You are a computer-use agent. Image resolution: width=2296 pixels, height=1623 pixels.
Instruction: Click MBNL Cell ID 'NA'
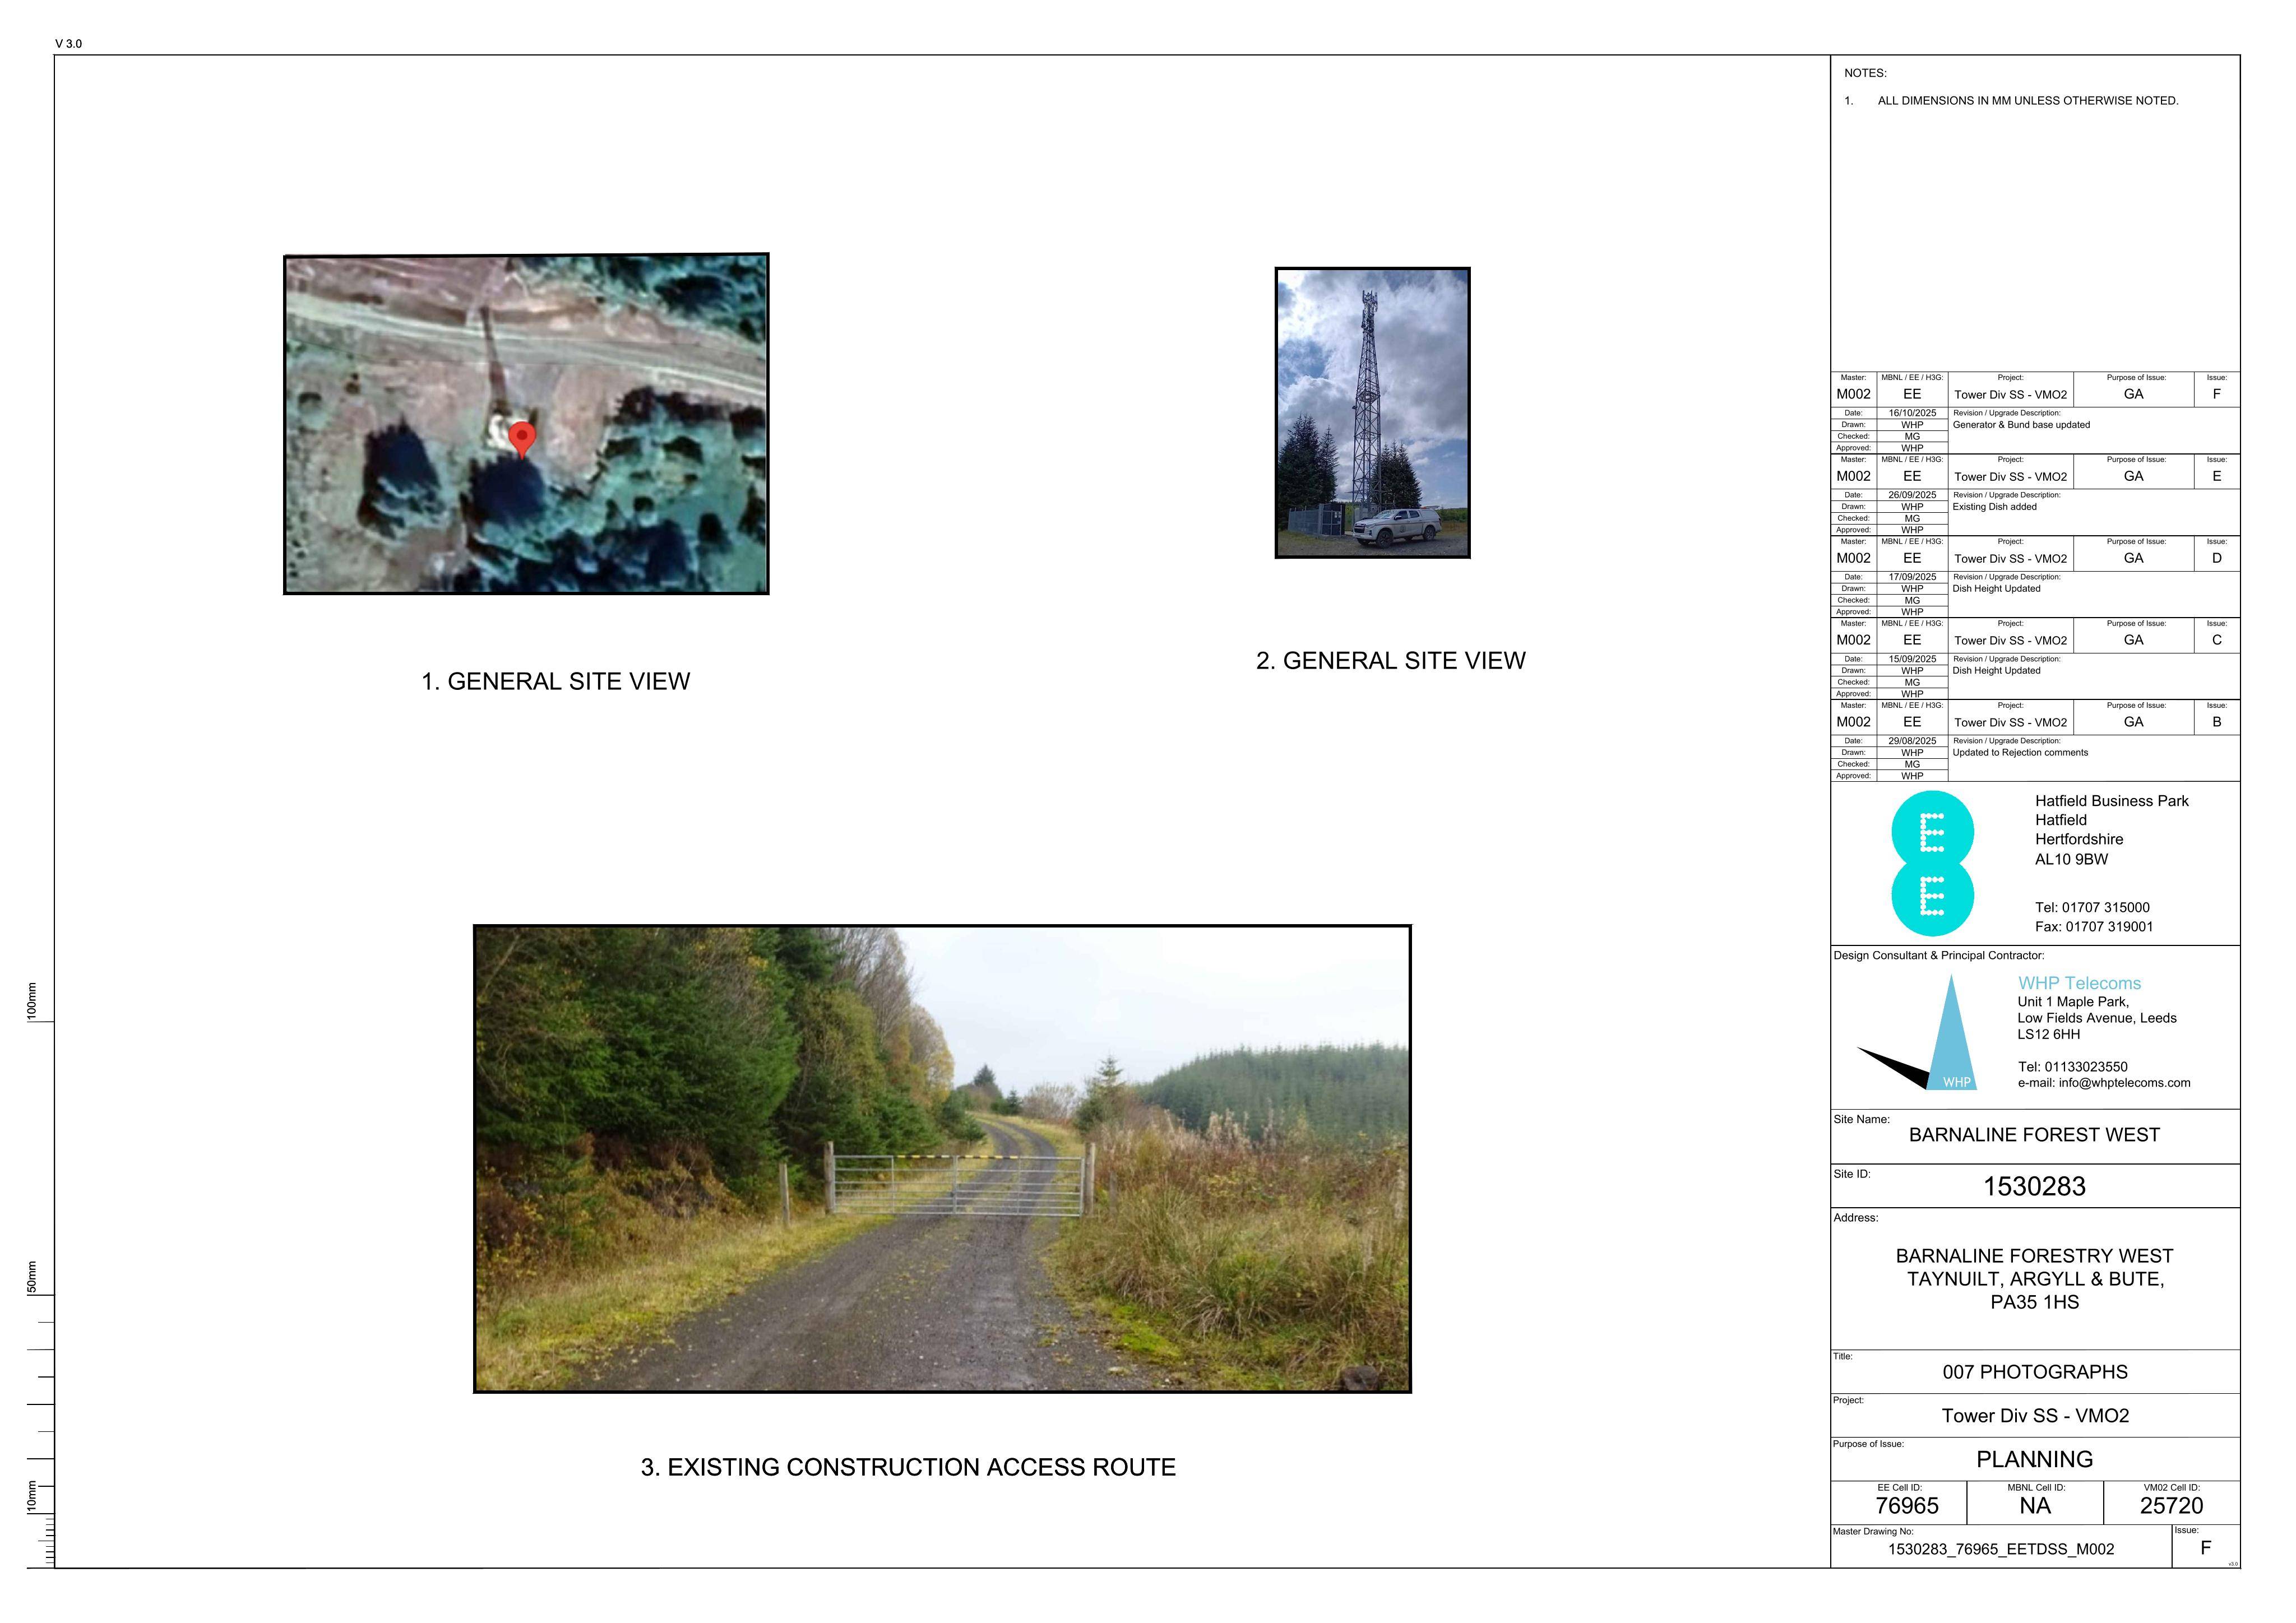click(x=2034, y=1506)
